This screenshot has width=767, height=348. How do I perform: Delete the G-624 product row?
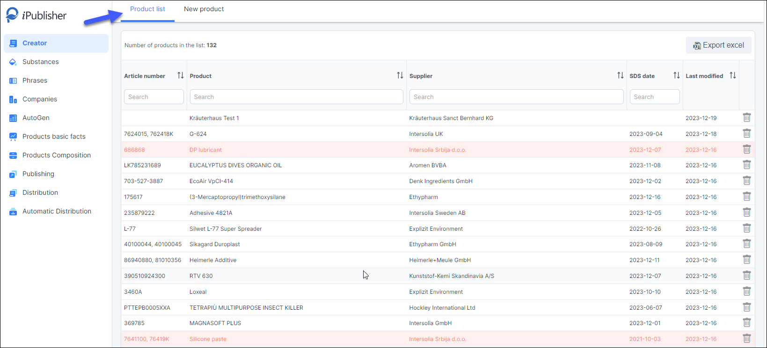pos(746,134)
